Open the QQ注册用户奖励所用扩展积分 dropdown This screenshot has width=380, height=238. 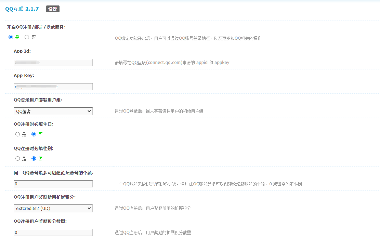coord(53,209)
